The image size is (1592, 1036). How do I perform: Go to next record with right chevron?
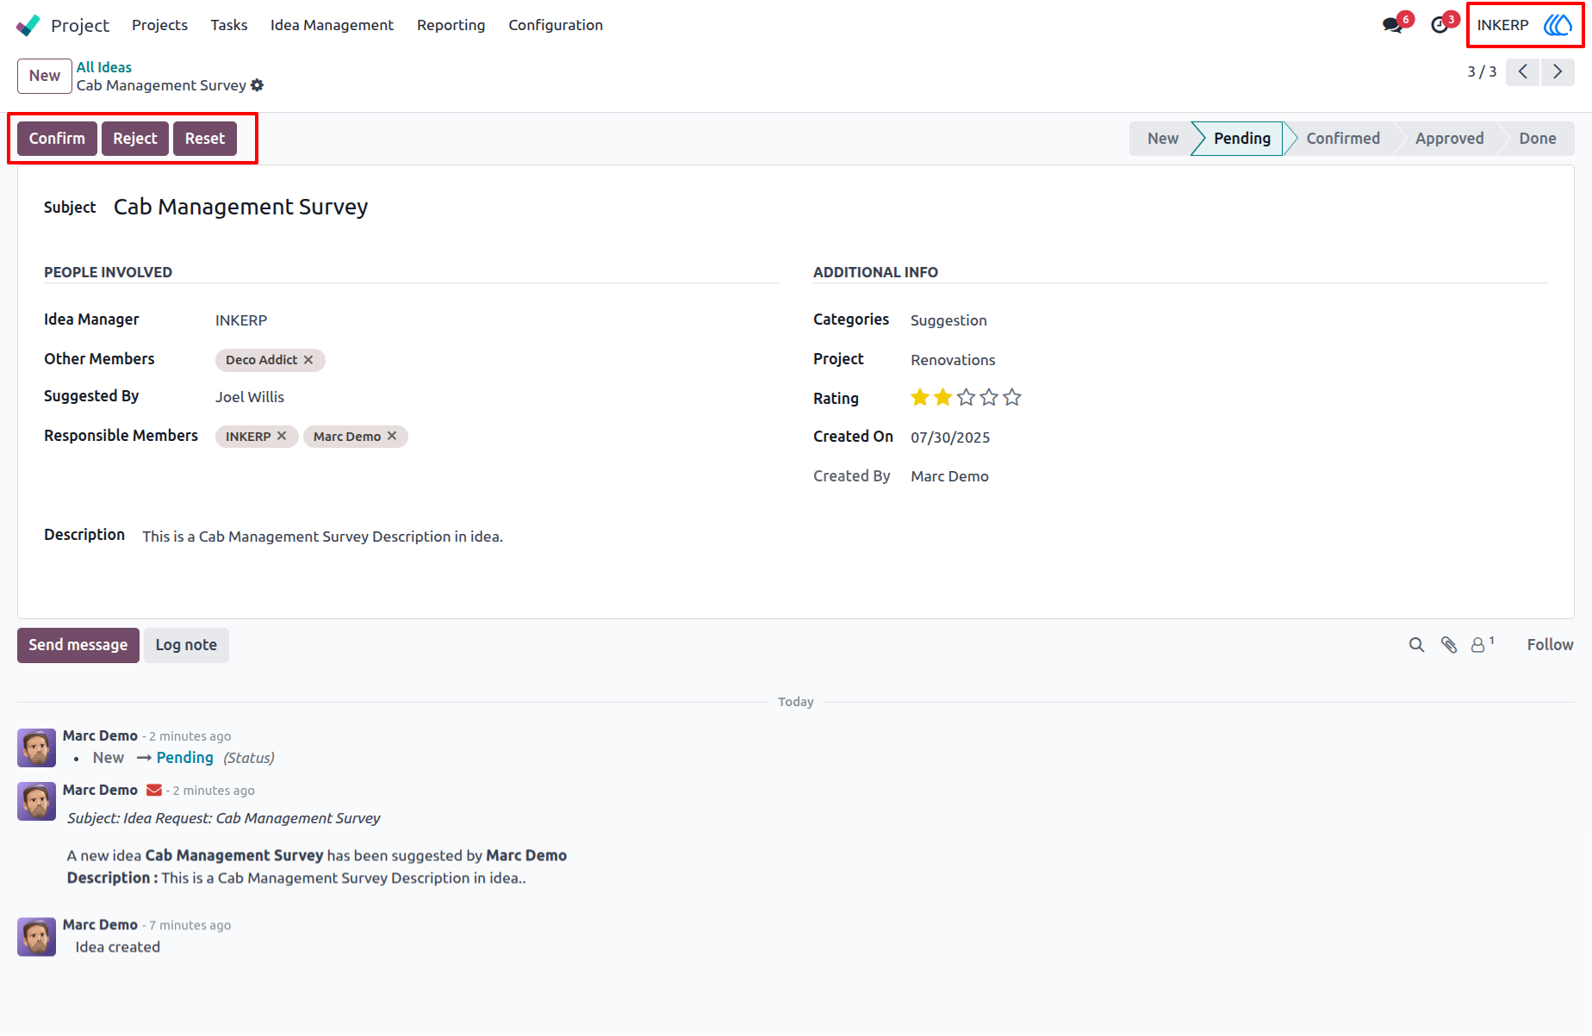(1558, 71)
